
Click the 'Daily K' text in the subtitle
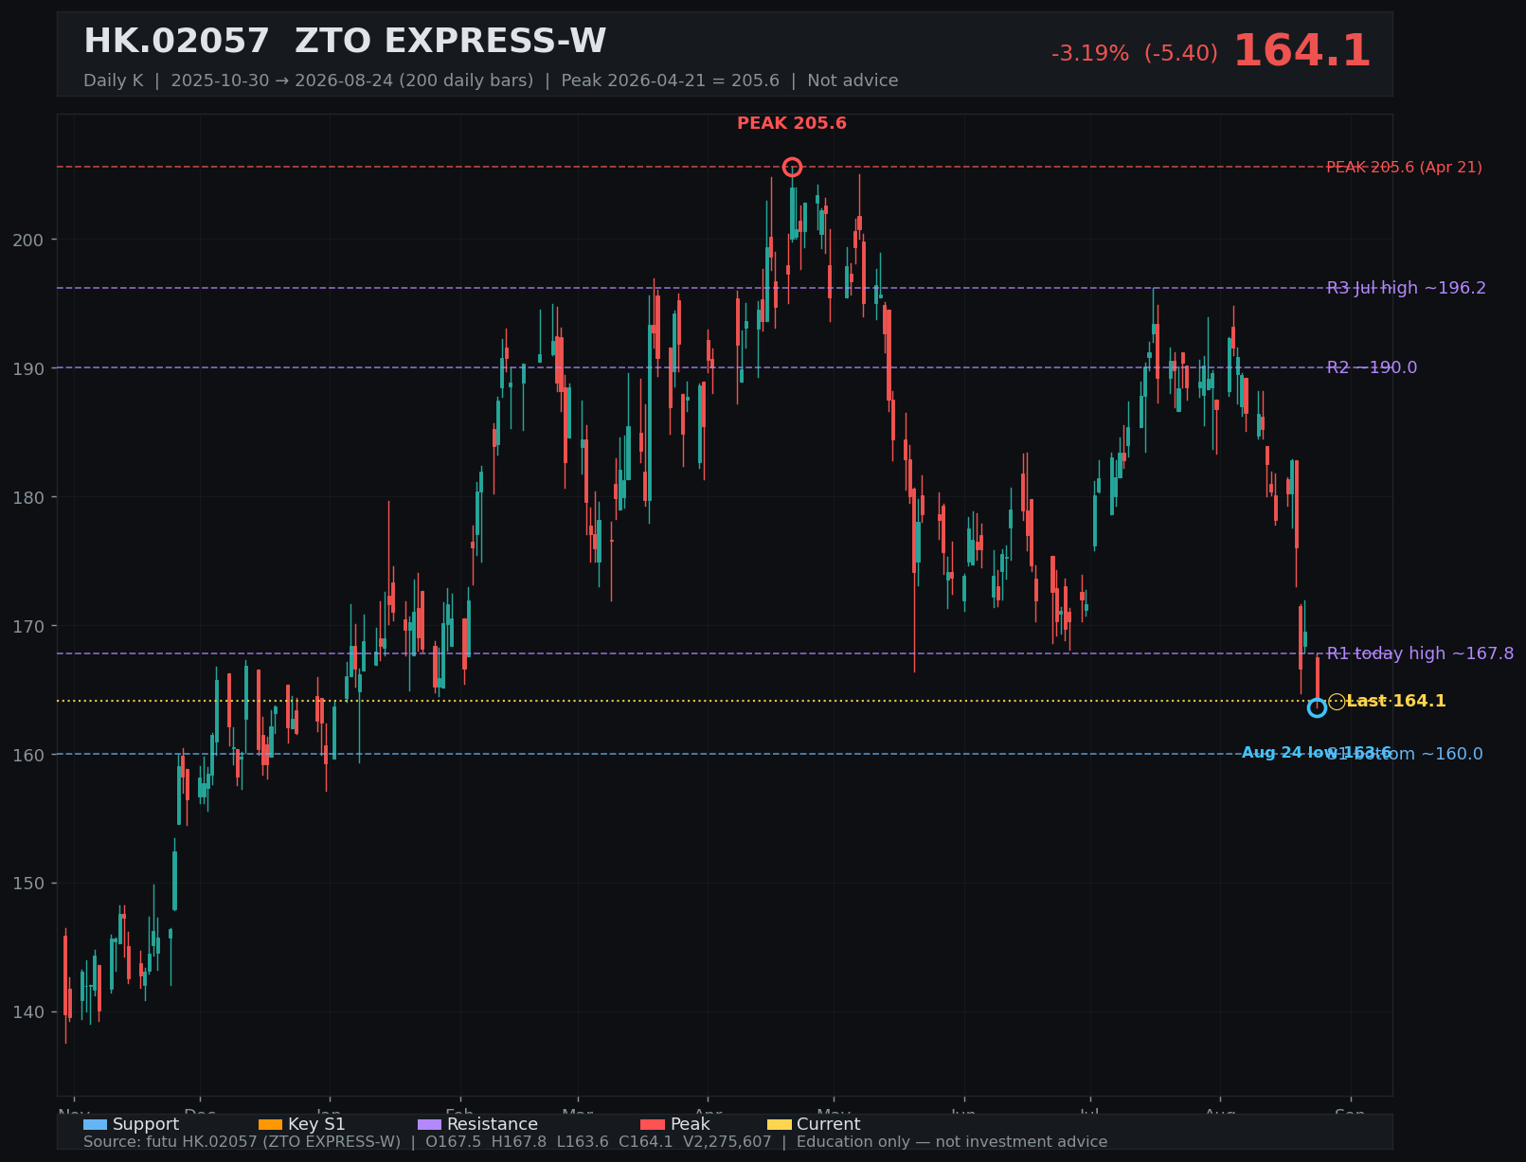tap(114, 80)
